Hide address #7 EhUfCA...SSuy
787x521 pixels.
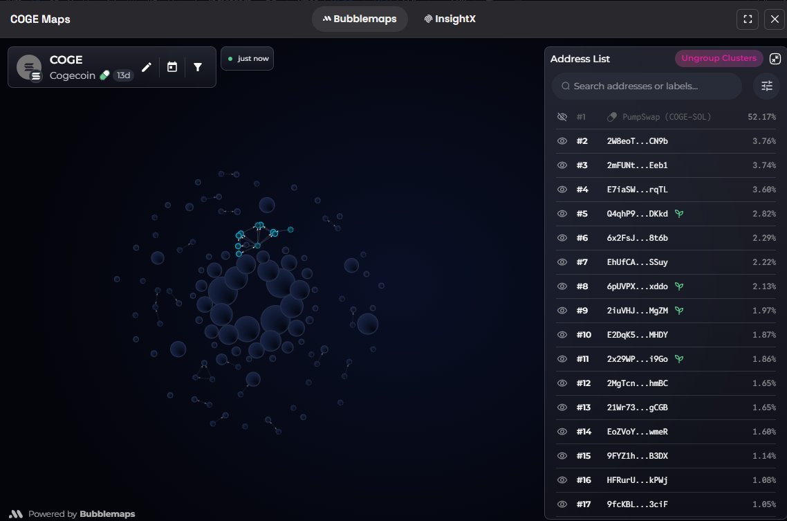coord(562,262)
